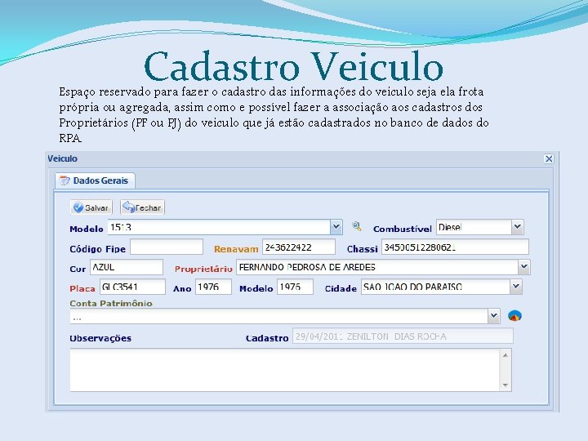Image resolution: width=588 pixels, height=441 pixels.
Task: Click the greyed Cadastro field with ZENILTON
Action: tap(403, 336)
